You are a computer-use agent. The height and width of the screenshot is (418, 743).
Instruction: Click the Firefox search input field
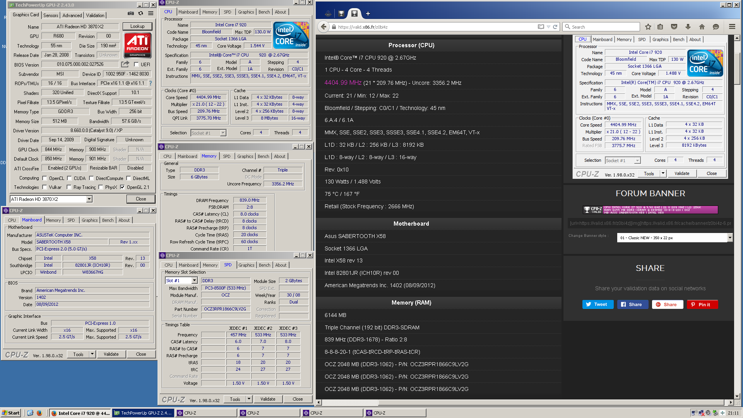601,27
